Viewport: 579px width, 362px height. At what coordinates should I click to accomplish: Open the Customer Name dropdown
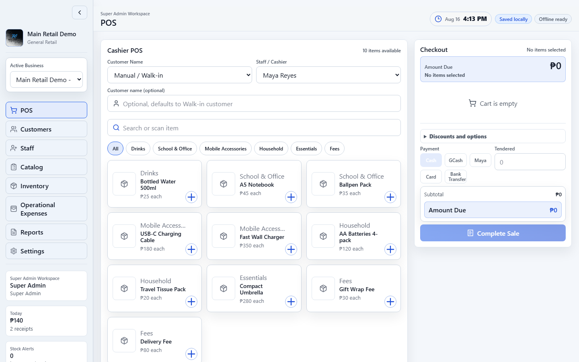[180, 75]
